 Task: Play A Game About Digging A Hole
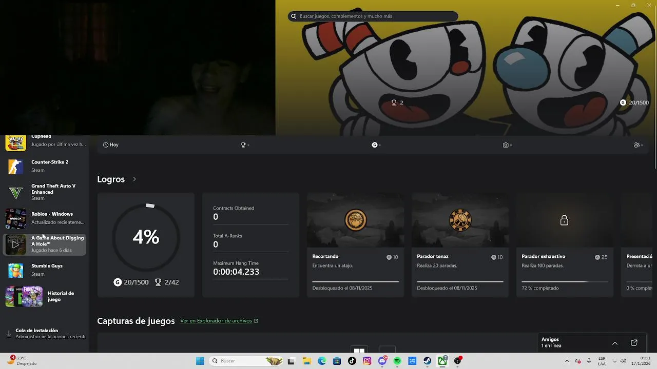15,244
